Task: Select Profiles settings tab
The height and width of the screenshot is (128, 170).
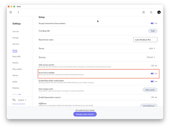Action: pos(15,63)
